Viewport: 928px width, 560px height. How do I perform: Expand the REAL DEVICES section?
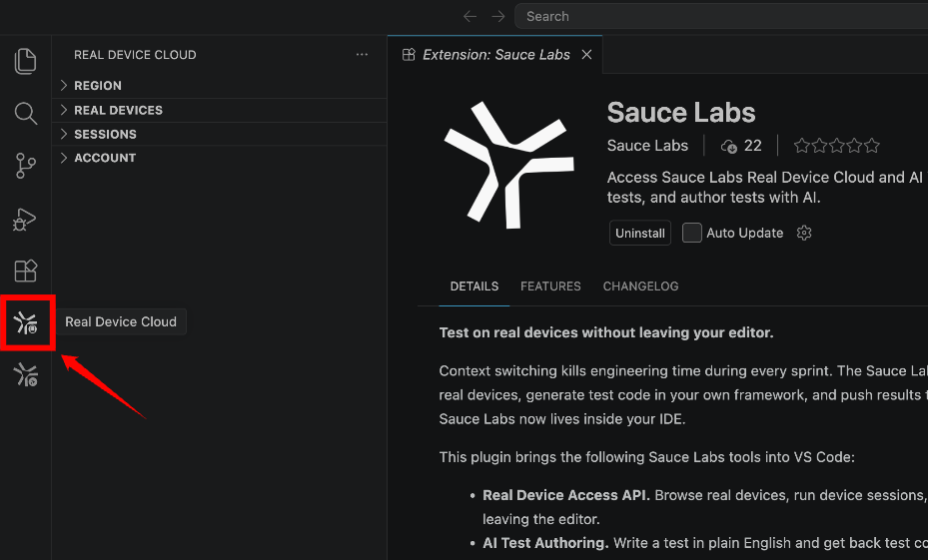pos(219,110)
